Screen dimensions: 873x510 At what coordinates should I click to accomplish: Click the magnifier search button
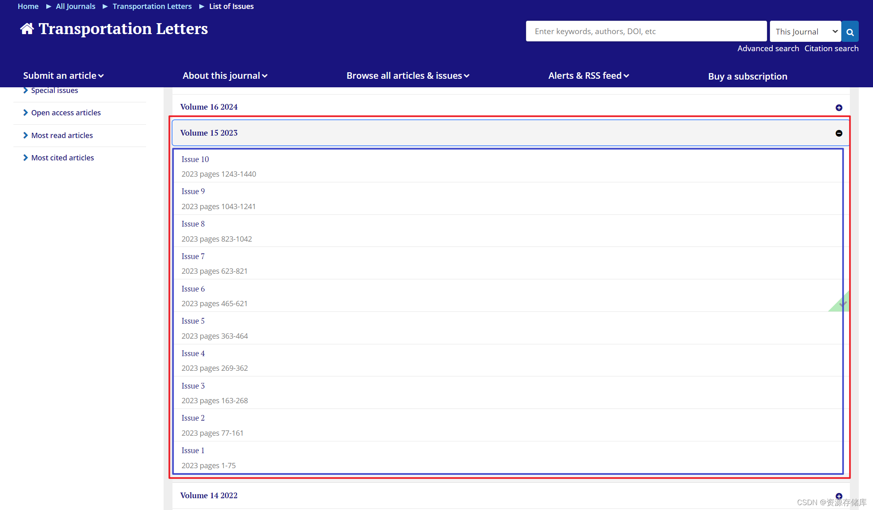[850, 32]
